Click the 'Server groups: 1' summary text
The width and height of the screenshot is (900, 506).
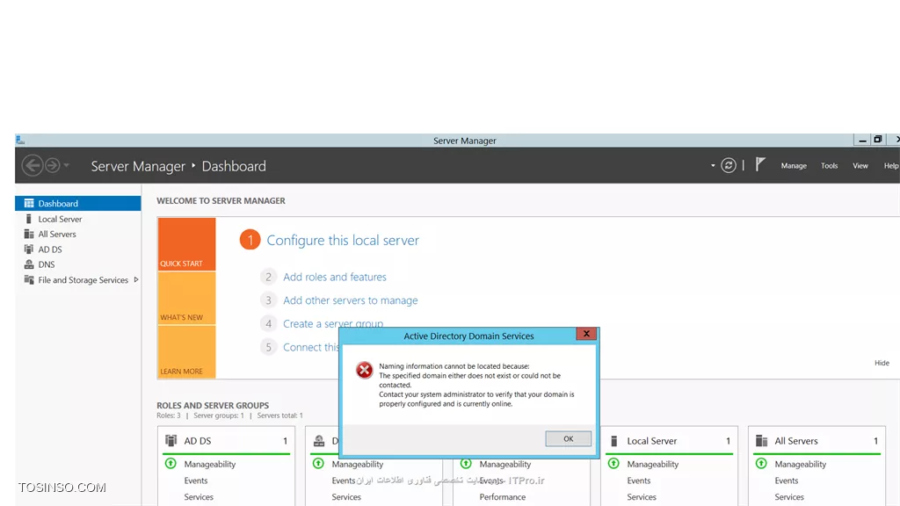click(x=219, y=416)
